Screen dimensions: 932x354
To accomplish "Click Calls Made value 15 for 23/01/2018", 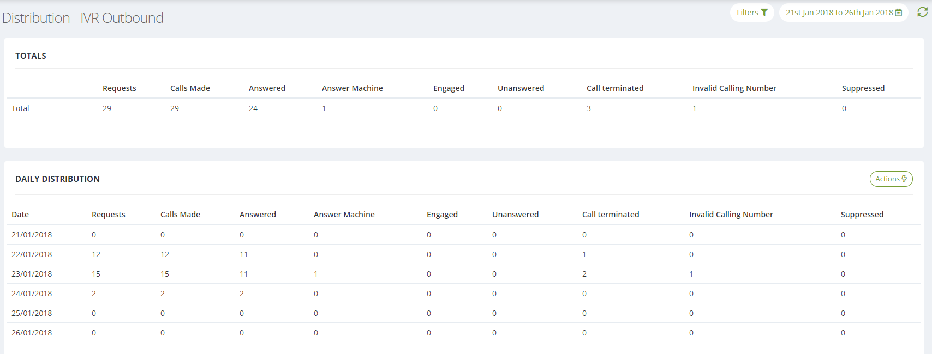I will [x=165, y=274].
